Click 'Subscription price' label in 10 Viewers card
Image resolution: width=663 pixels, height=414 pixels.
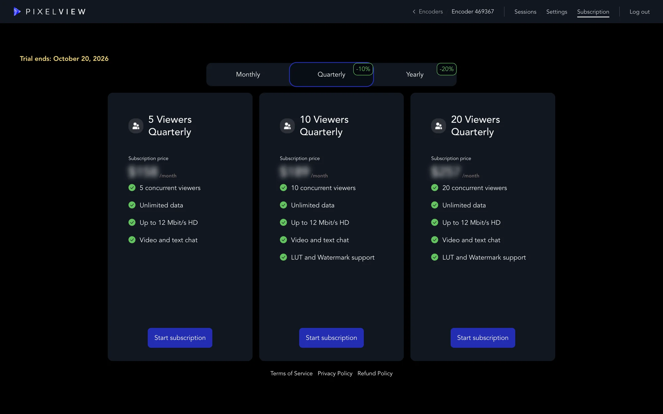pos(300,158)
